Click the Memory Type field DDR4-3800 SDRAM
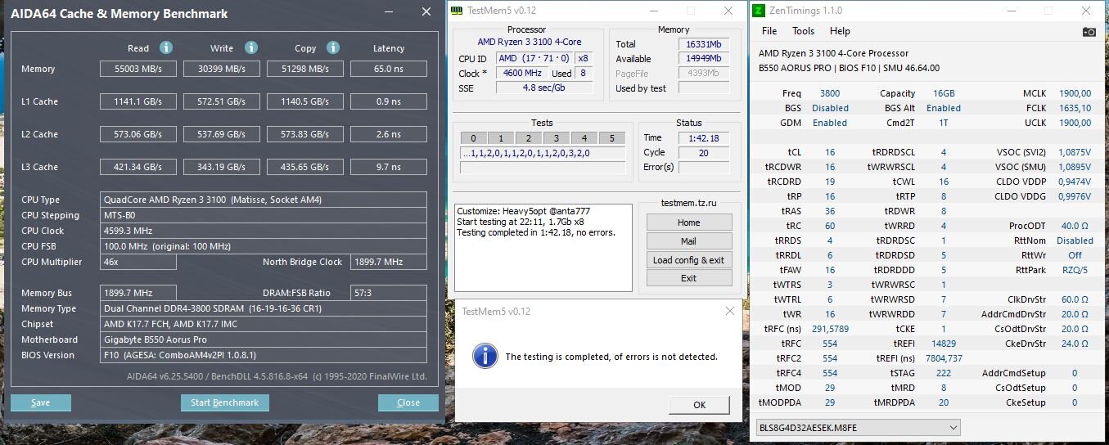 point(264,308)
